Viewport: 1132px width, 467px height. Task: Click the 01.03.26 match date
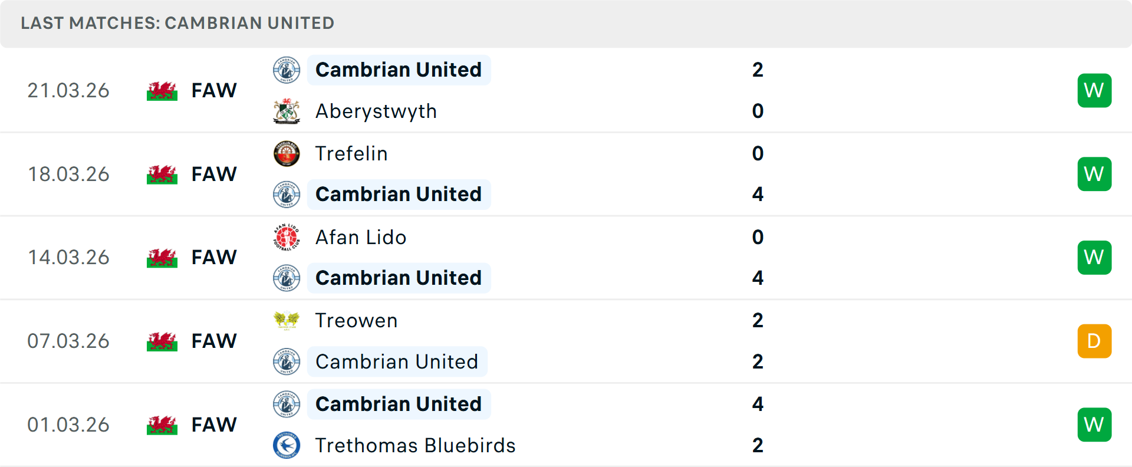[68, 425]
